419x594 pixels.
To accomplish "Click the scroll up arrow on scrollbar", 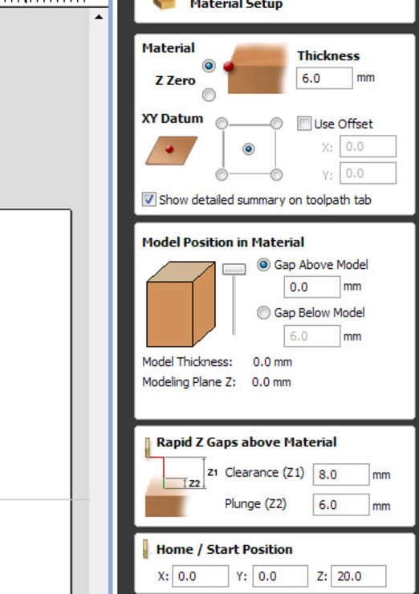I will pyautogui.click(x=99, y=17).
